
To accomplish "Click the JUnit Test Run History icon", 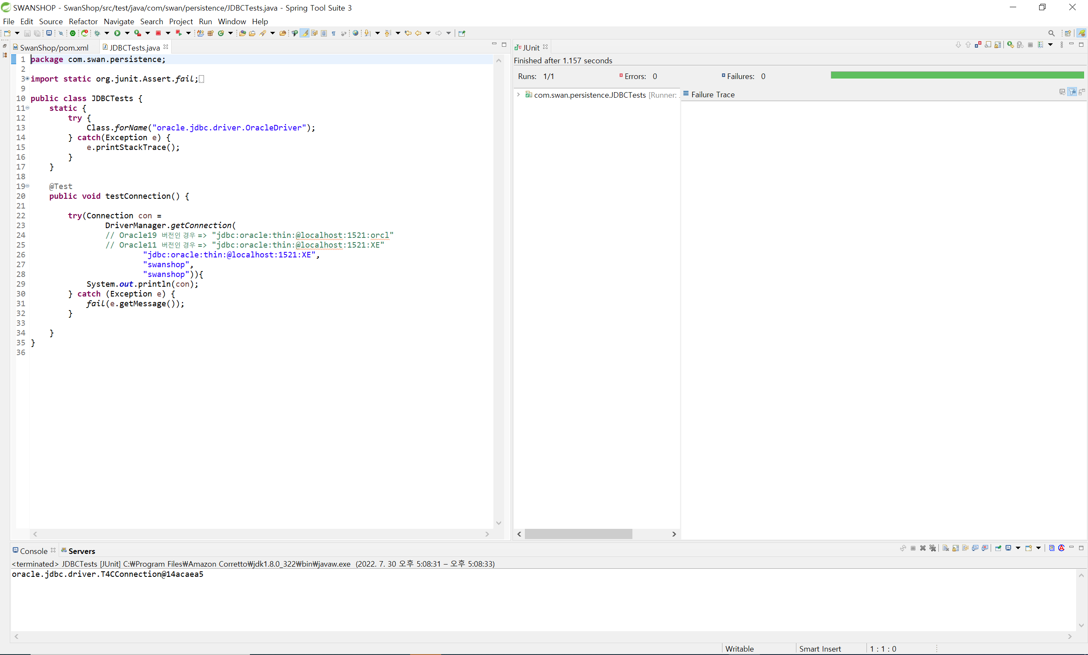I will coord(1041,45).
